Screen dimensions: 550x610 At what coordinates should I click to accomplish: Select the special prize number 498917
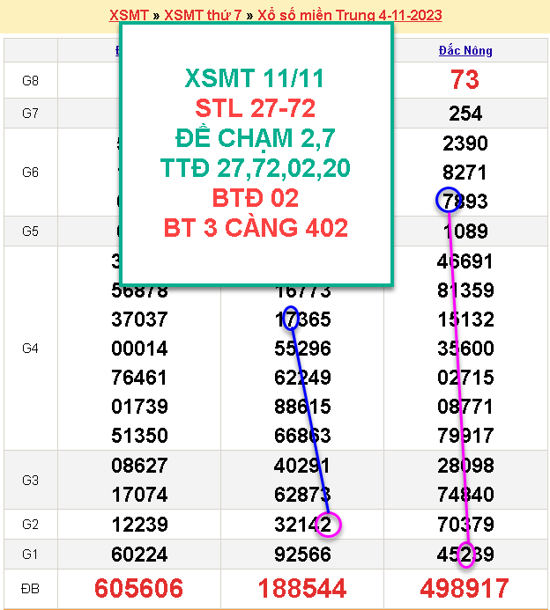(465, 588)
